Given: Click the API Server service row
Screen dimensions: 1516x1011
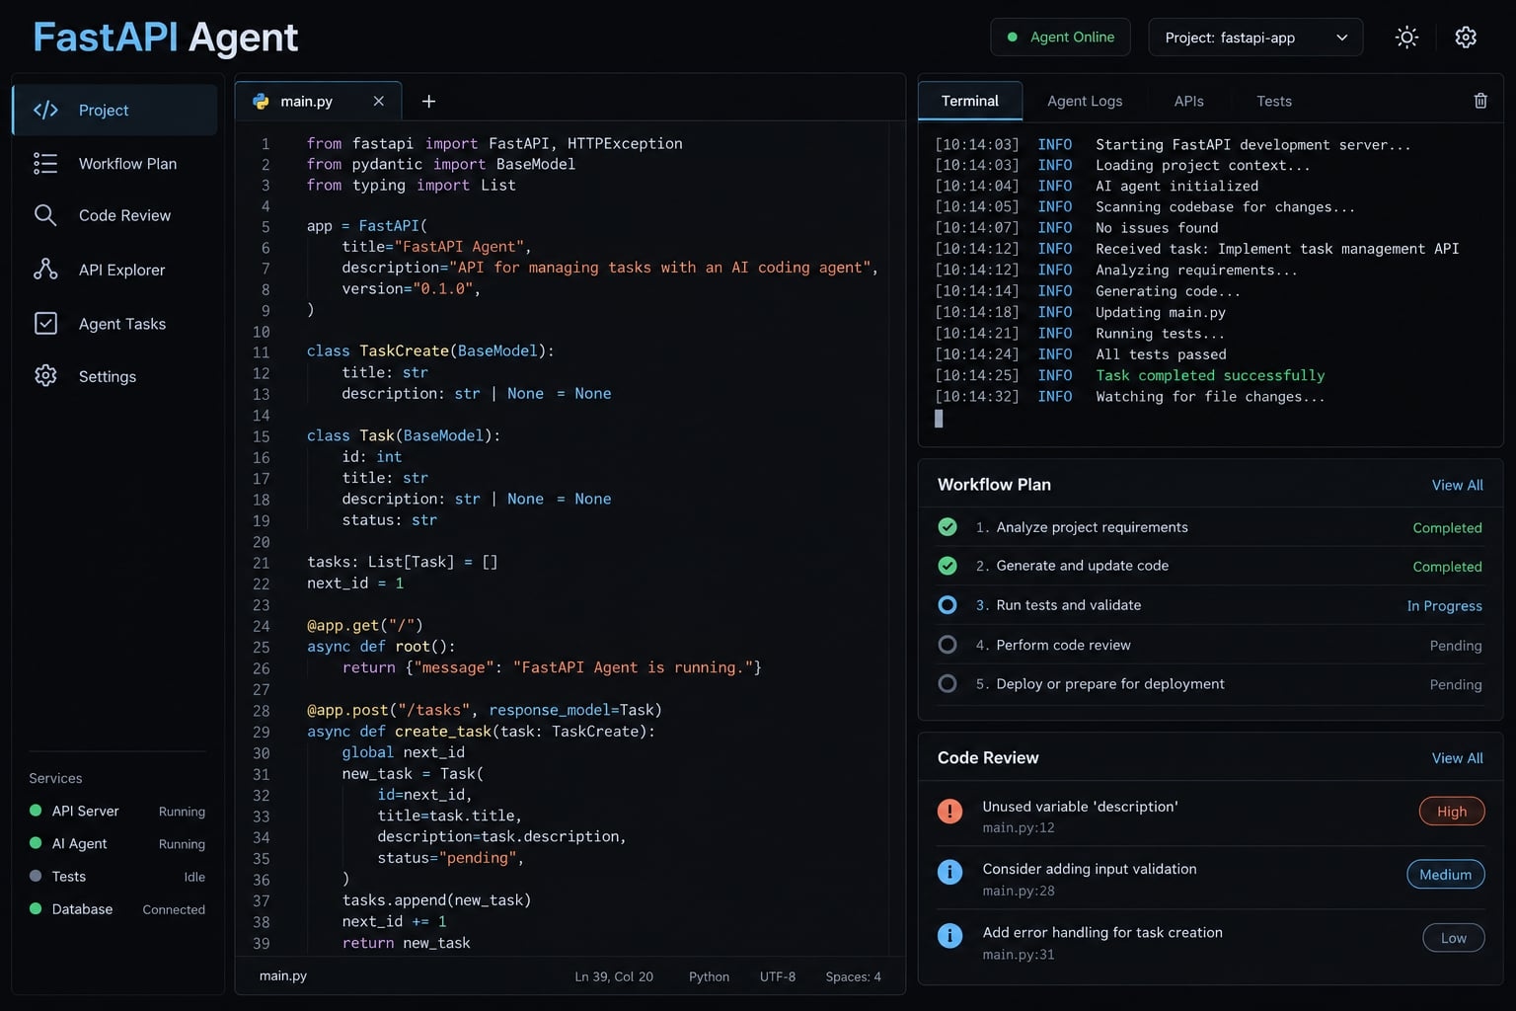Looking at the screenshot, I should tap(117, 811).
